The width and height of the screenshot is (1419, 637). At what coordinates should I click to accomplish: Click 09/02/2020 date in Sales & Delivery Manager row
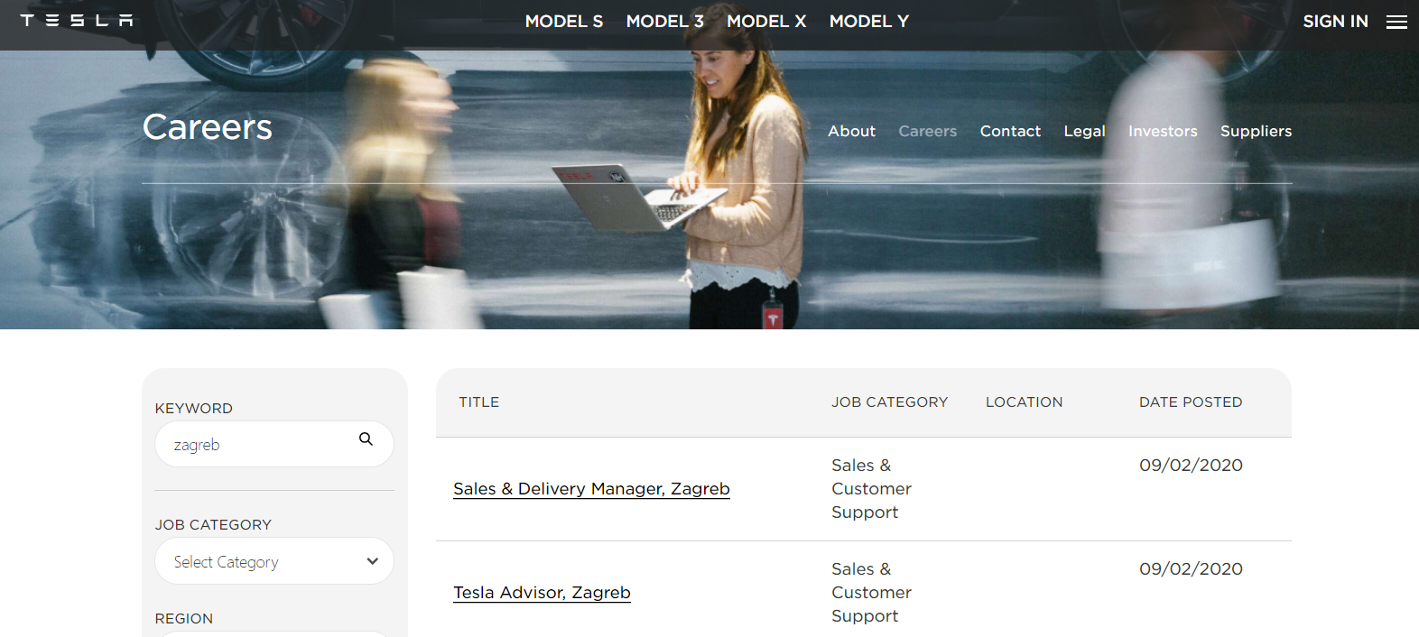[x=1191, y=466]
